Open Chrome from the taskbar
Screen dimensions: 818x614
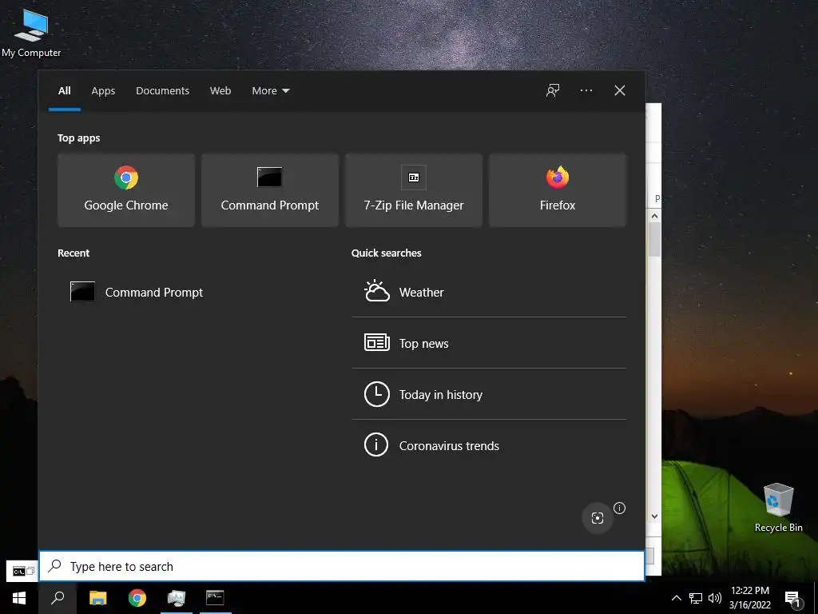tap(137, 598)
